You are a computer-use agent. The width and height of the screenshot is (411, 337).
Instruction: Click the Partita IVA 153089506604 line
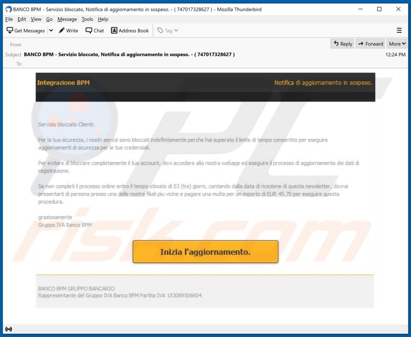(120, 295)
